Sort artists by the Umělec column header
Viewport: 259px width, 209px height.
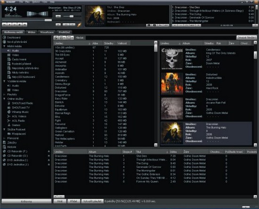73,43
